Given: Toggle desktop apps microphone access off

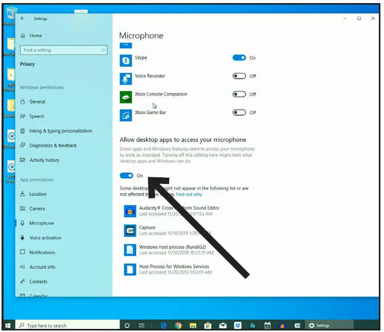Looking at the screenshot, I should pos(126,176).
